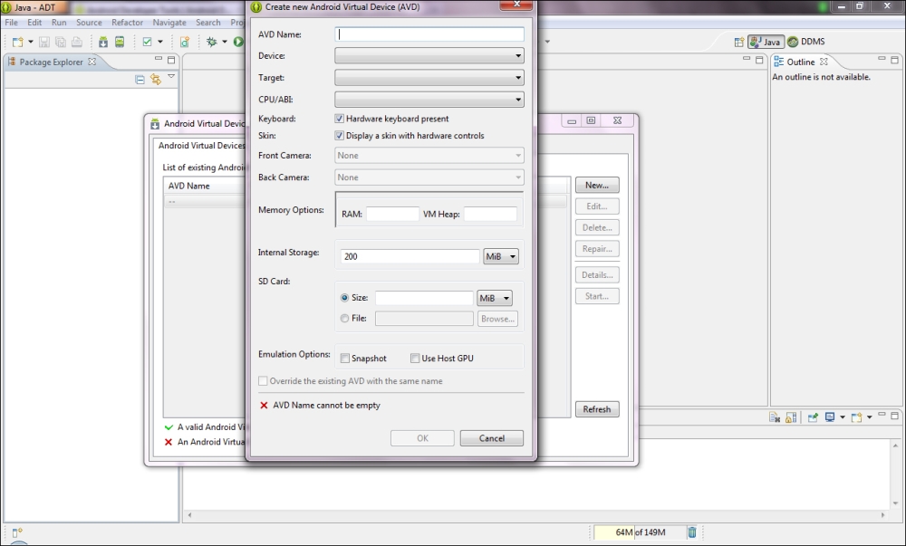Screen dimensions: 906x546
Task: Click in the AVD Name field
Action: coord(429,34)
